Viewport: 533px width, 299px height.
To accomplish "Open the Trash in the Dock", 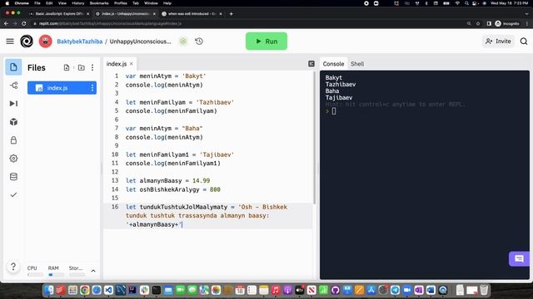I will click(484, 290).
